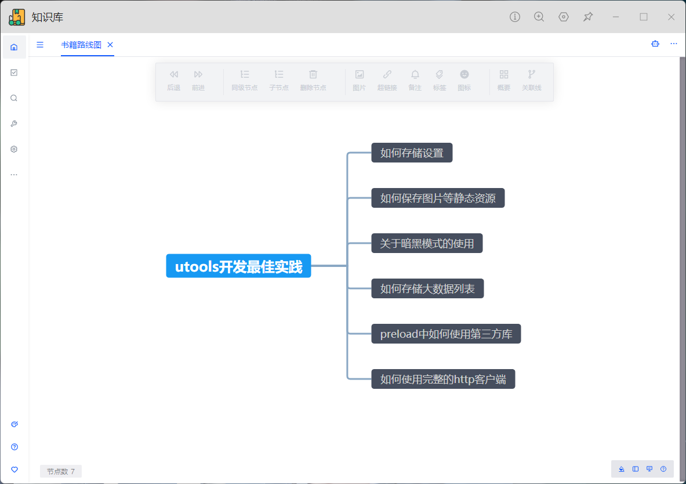This screenshot has width=686, height=484.
Task: Open the to-do checklist in the sidebar
Action: point(14,73)
